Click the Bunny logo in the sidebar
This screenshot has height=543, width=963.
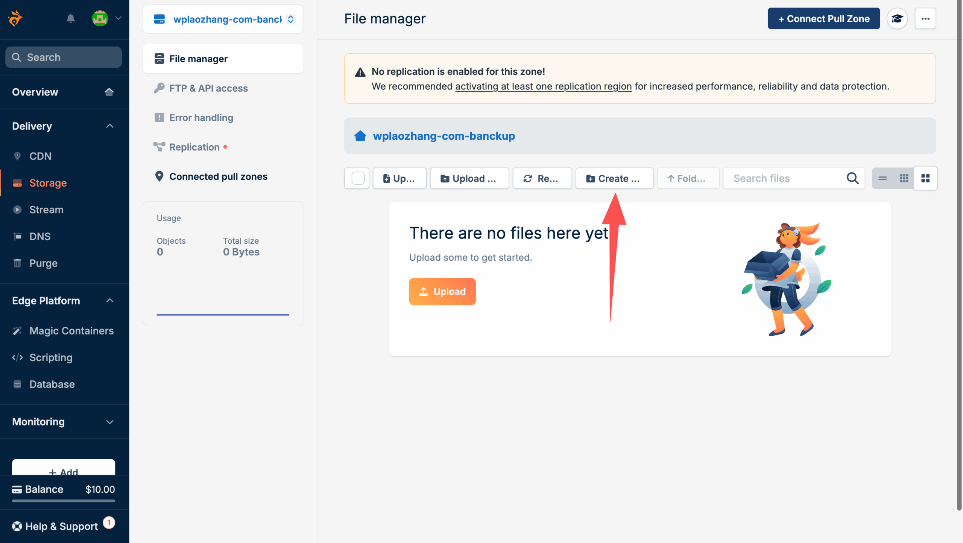pos(15,18)
